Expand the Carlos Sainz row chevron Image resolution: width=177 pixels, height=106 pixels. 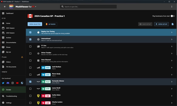[x=172, y=96]
